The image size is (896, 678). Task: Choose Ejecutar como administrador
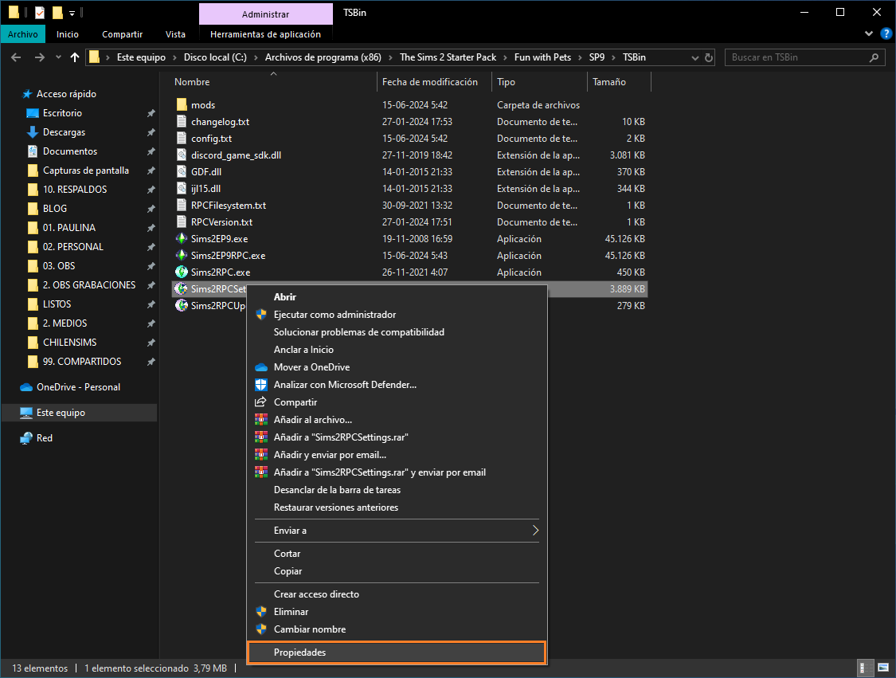tap(335, 315)
